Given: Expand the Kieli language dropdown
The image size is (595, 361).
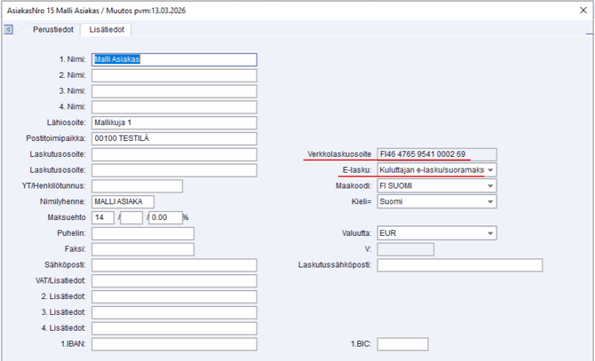Looking at the screenshot, I should pyautogui.click(x=491, y=201).
